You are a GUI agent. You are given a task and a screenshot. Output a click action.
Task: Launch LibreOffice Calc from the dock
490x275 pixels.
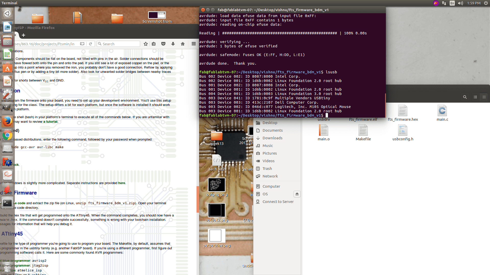point(7,54)
